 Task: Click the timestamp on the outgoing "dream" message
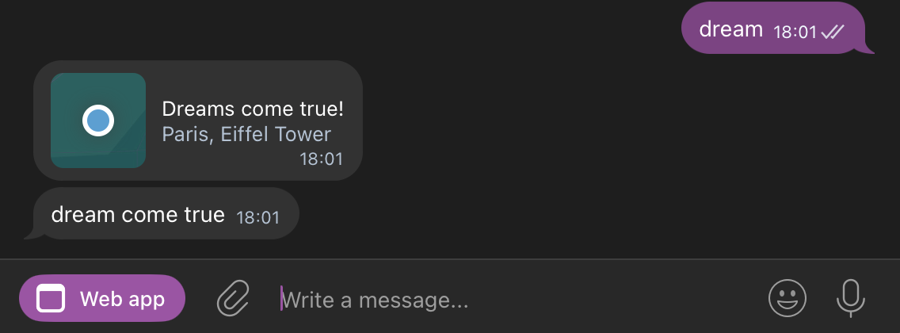coord(794,32)
